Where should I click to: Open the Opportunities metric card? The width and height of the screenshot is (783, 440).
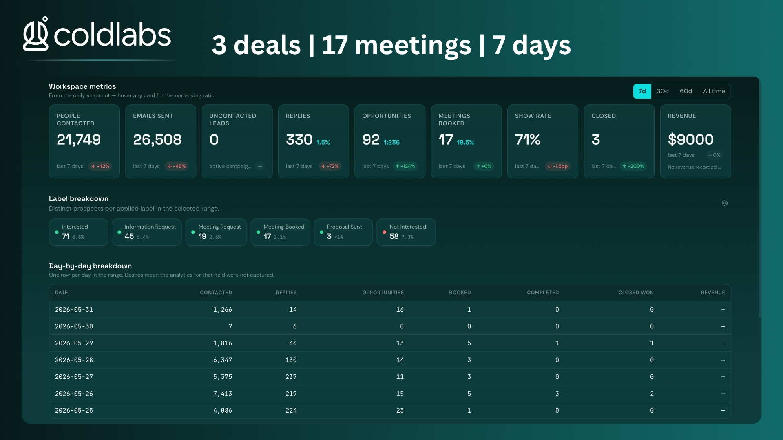[x=390, y=141]
